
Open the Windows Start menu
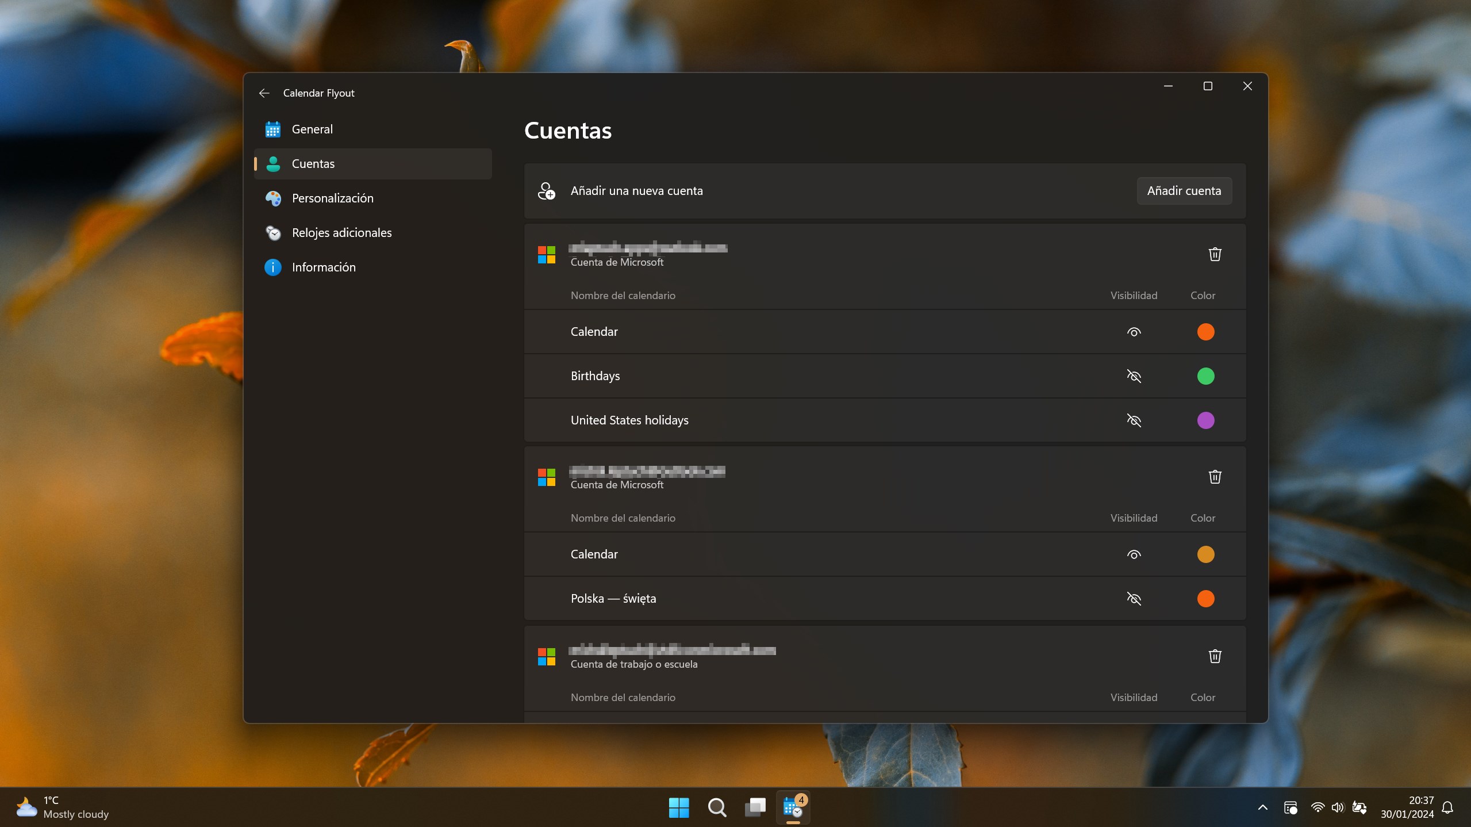pos(678,807)
